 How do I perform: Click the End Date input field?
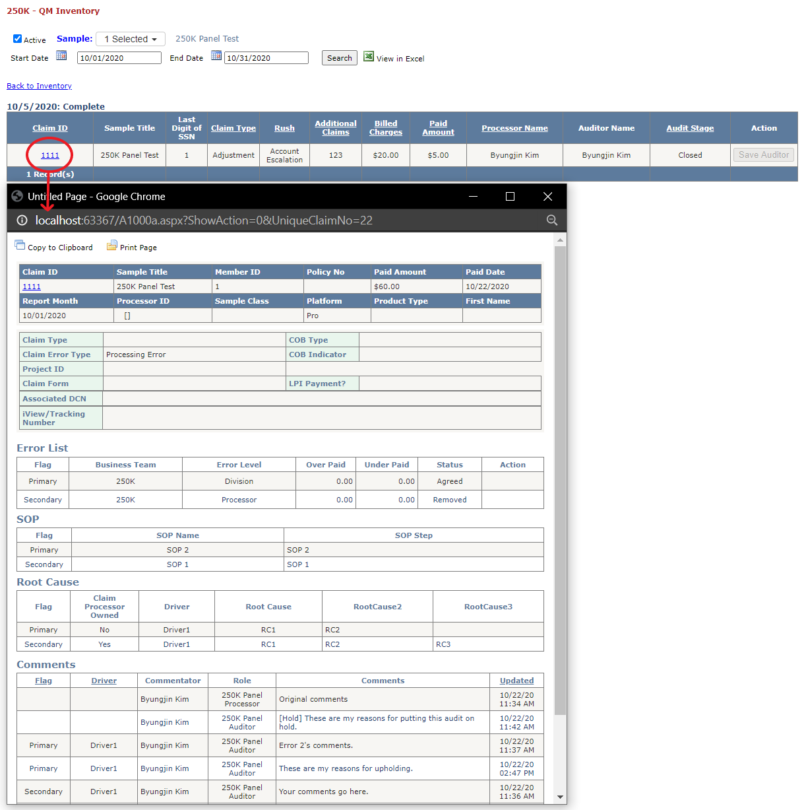[x=266, y=58]
